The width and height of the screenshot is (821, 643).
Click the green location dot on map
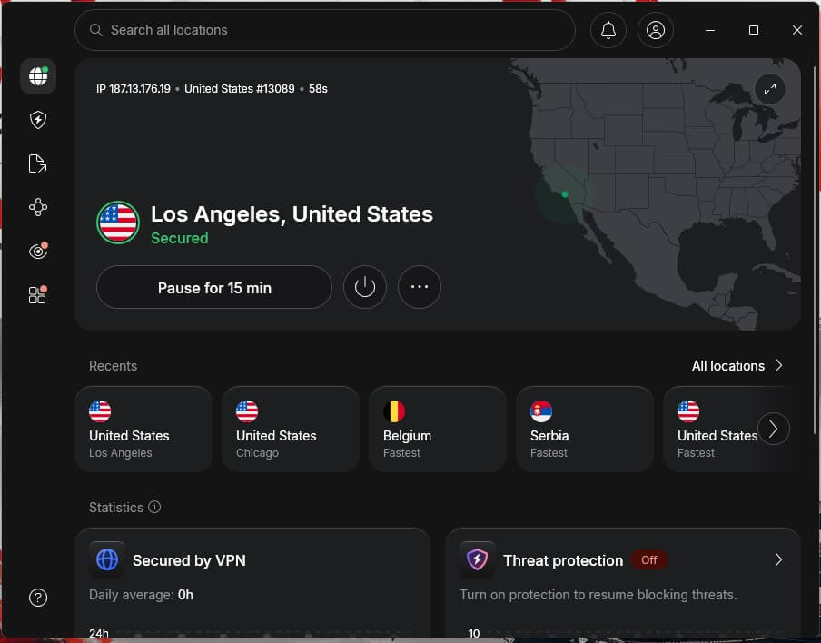pyautogui.click(x=565, y=194)
